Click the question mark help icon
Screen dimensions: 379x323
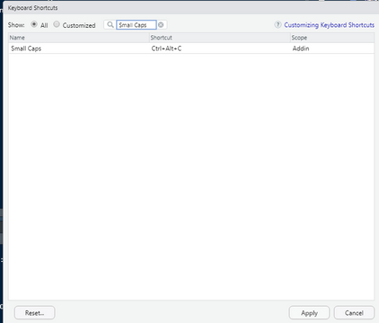tap(278, 25)
